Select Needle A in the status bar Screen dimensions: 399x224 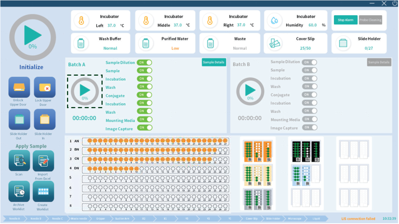pos(14,218)
